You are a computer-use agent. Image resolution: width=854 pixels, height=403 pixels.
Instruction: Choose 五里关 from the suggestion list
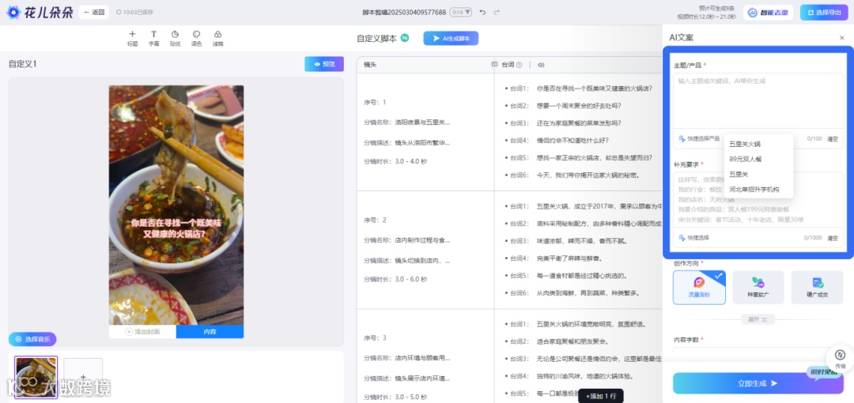coord(739,175)
